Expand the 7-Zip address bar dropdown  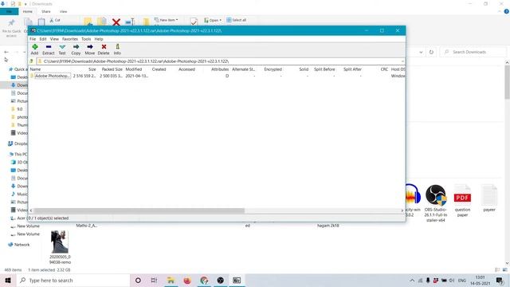[x=402, y=61]
